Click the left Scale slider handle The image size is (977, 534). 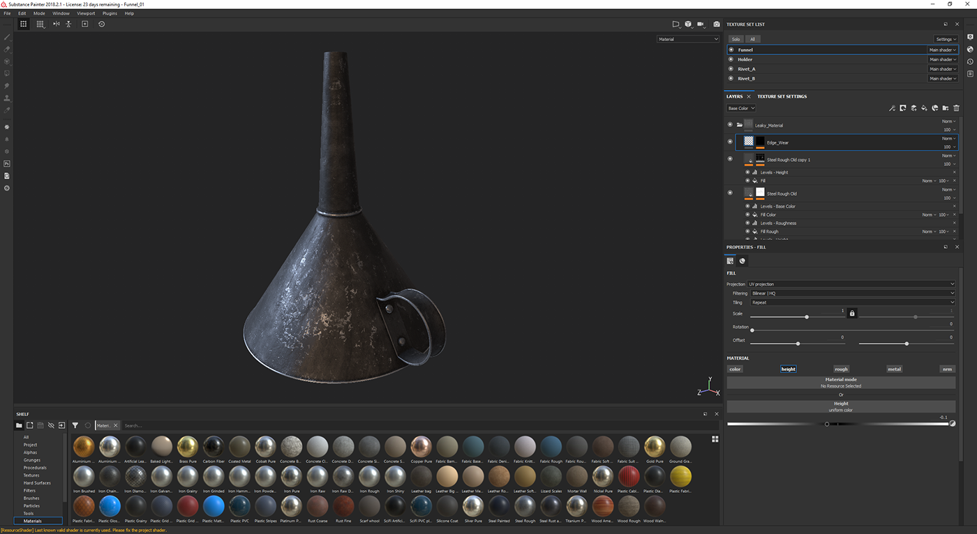pos(807,317)
